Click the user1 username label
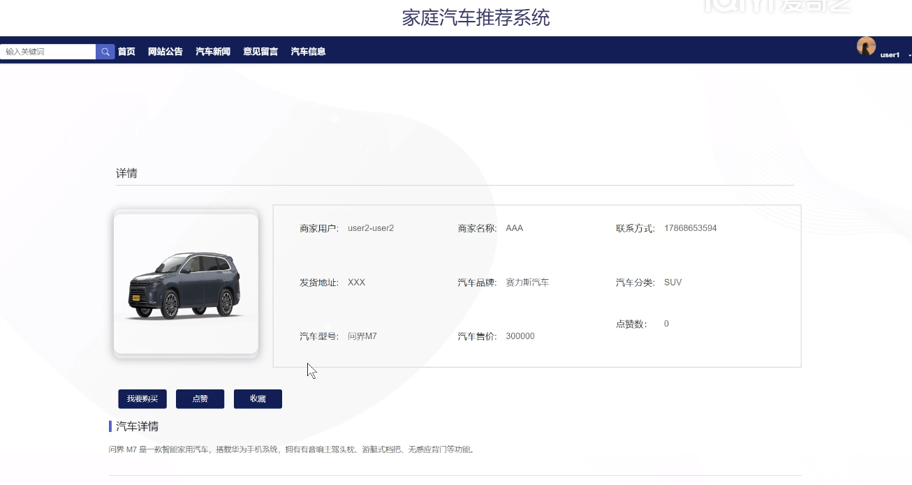This screenshot has width=912, height=485. (890, 54)
